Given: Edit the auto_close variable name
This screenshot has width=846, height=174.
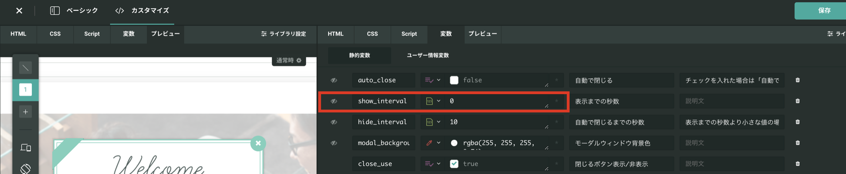Looking at the screenshot, I should coord(384,80).
